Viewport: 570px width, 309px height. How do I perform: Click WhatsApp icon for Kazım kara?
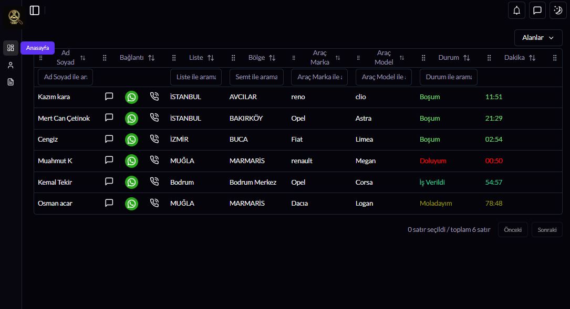point(131,97)
